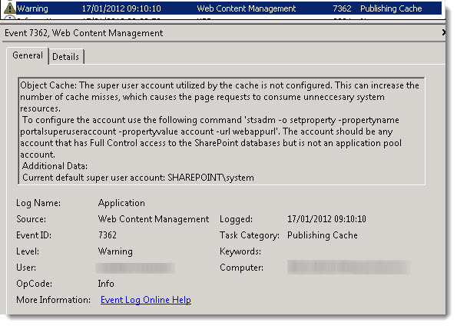Click 'Publishing Cache' in the event row

[391, 8]
